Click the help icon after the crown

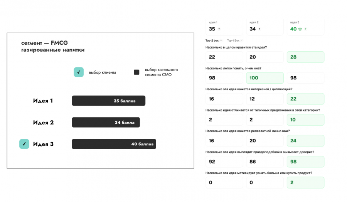pos(305,29)
